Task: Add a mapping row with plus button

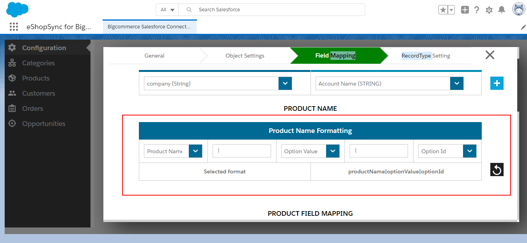Action: click(x=497, y=83)
